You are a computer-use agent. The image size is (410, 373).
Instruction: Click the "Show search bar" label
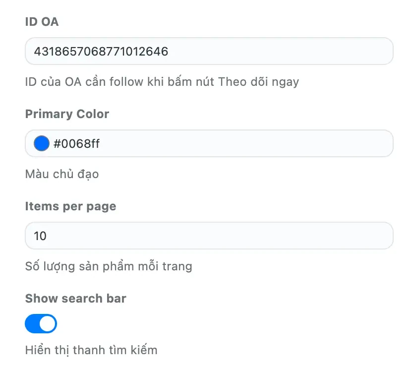[75, 299]
